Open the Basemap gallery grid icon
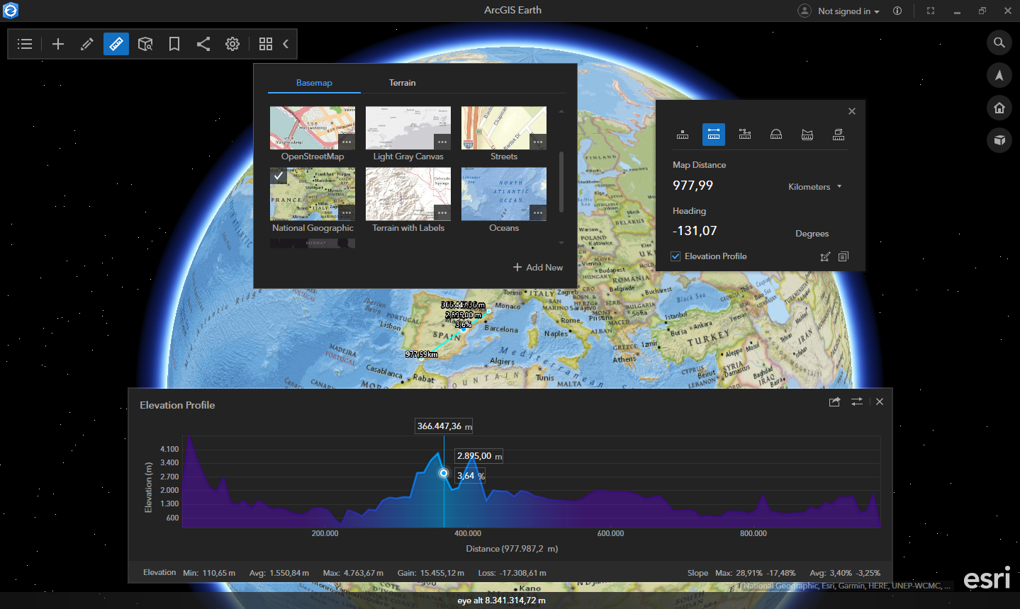Image resolution: width=1020 pixels, height=609 pixels. pyautogui.click(x=266, y=44)
